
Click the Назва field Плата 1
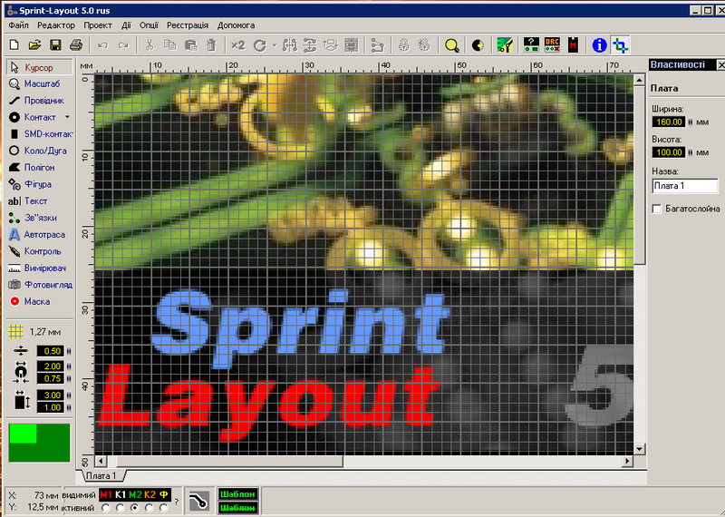click(x=685, y=186)
